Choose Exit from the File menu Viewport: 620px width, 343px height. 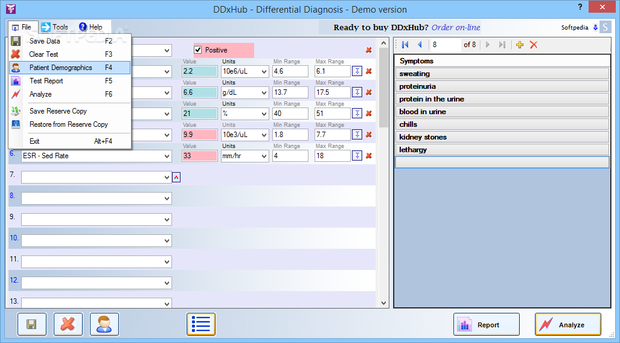70,141
